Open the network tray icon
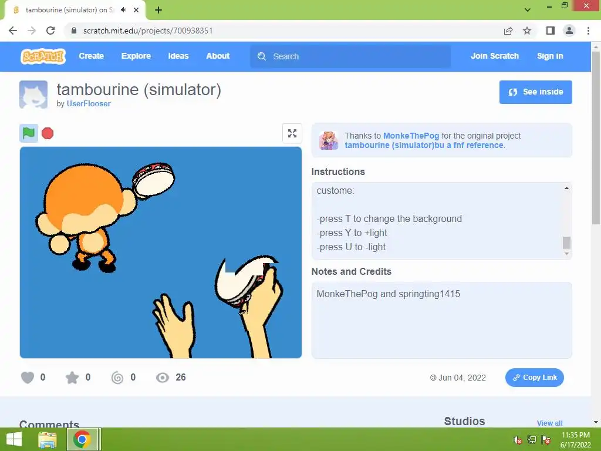 532,440
